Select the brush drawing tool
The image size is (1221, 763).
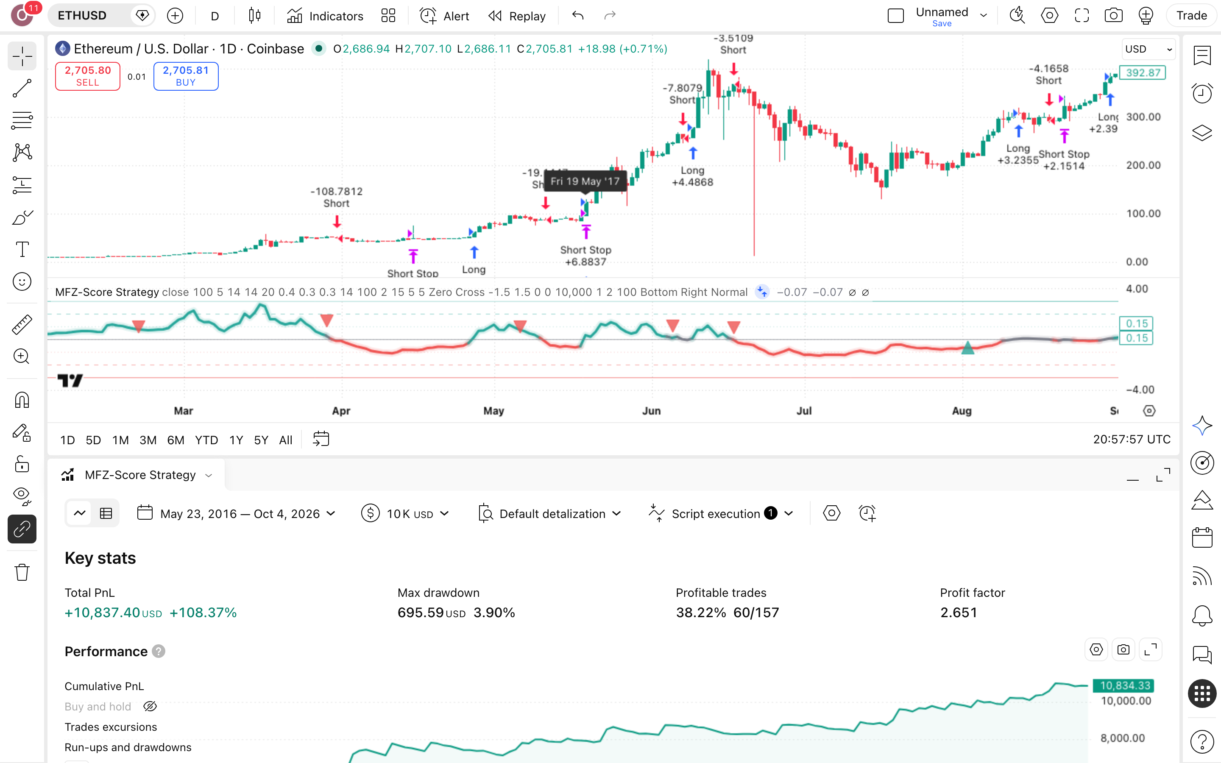22,217
